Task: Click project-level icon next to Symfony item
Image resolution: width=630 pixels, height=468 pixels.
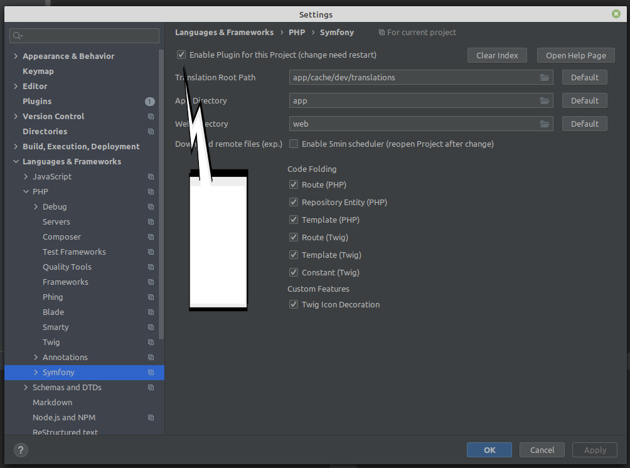Action: 151,373
